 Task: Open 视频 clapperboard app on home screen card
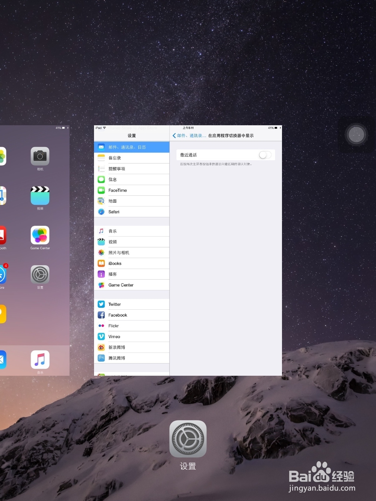pyautogui.click(x=40, y=195)
